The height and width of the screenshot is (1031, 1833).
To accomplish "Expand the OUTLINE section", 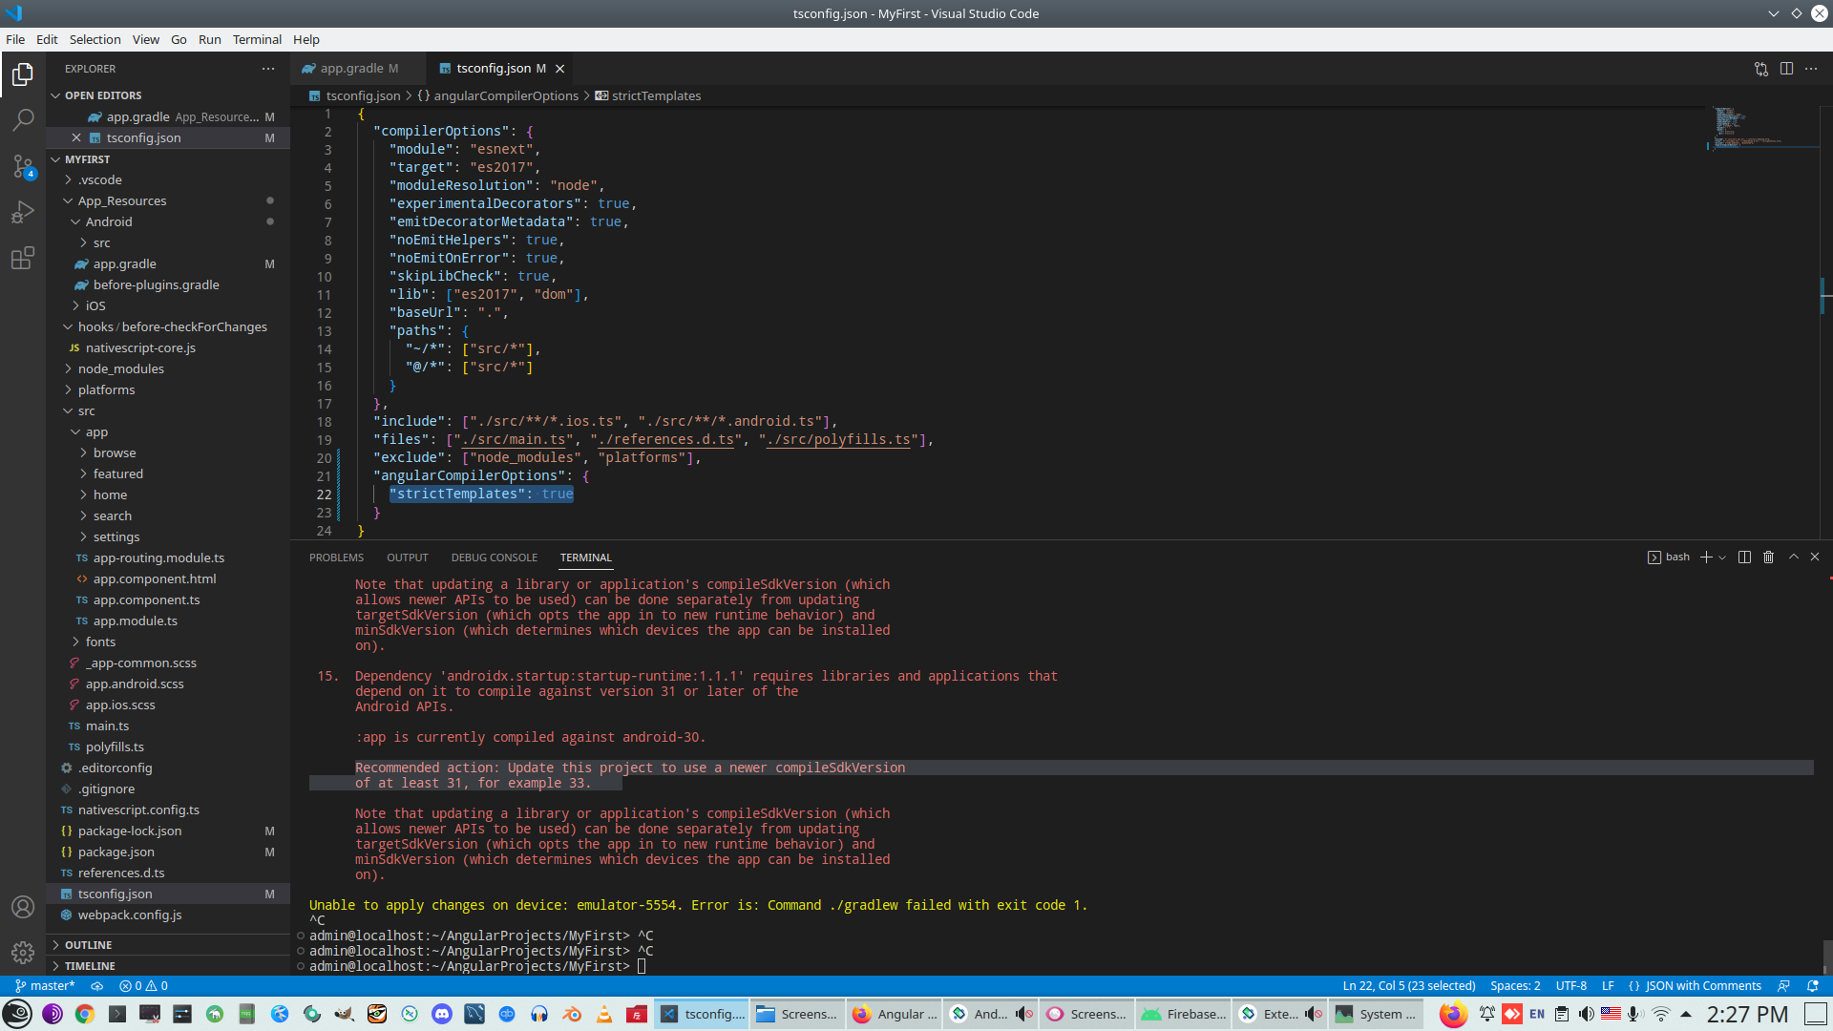I will point(88,945).
